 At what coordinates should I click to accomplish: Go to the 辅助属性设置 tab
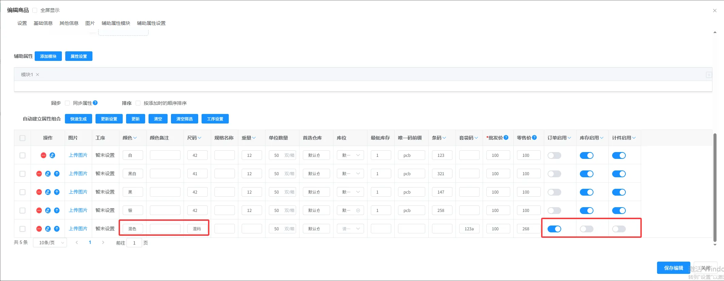click(151, 23)
